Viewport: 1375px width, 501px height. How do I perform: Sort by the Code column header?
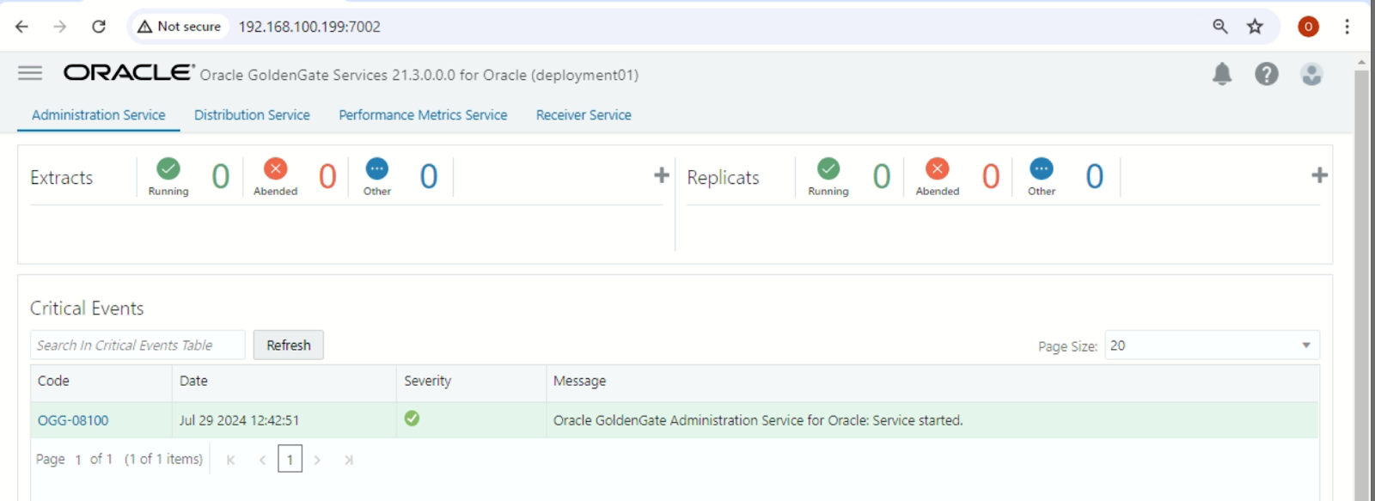101,382
